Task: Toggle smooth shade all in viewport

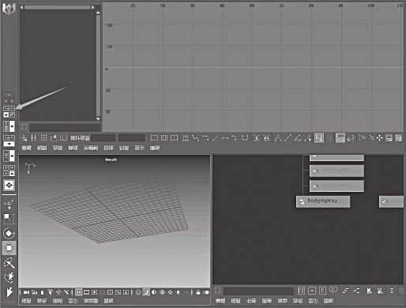Action: [x=146, y=292]
